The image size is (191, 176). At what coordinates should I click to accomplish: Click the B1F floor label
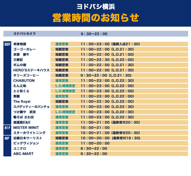7,128
